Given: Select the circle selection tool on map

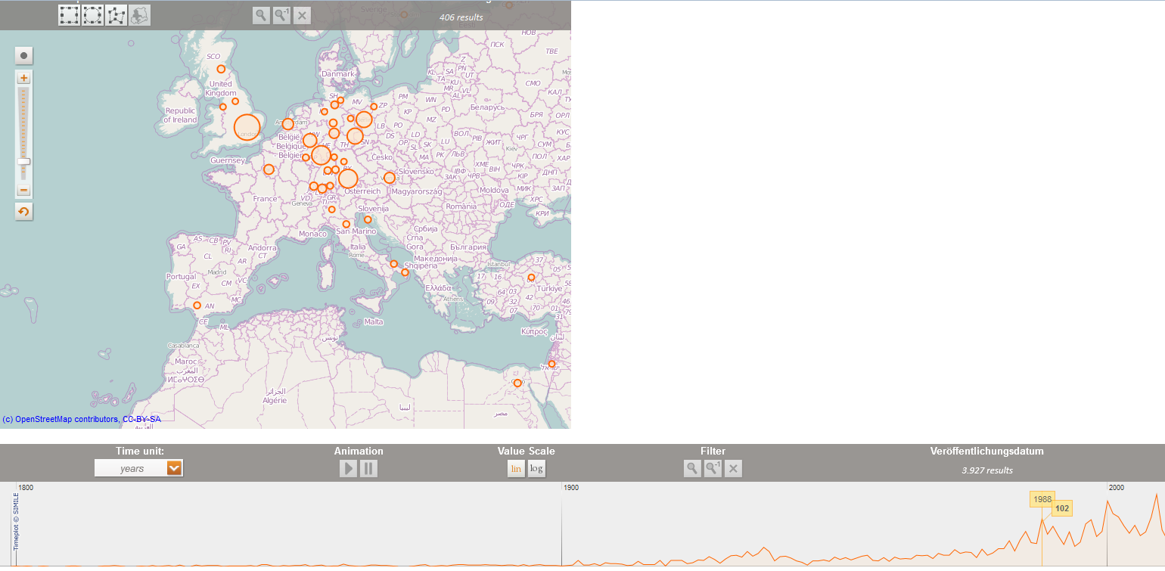Looking at the screenshot, I should pyautogui.click(x=93, y=15).
